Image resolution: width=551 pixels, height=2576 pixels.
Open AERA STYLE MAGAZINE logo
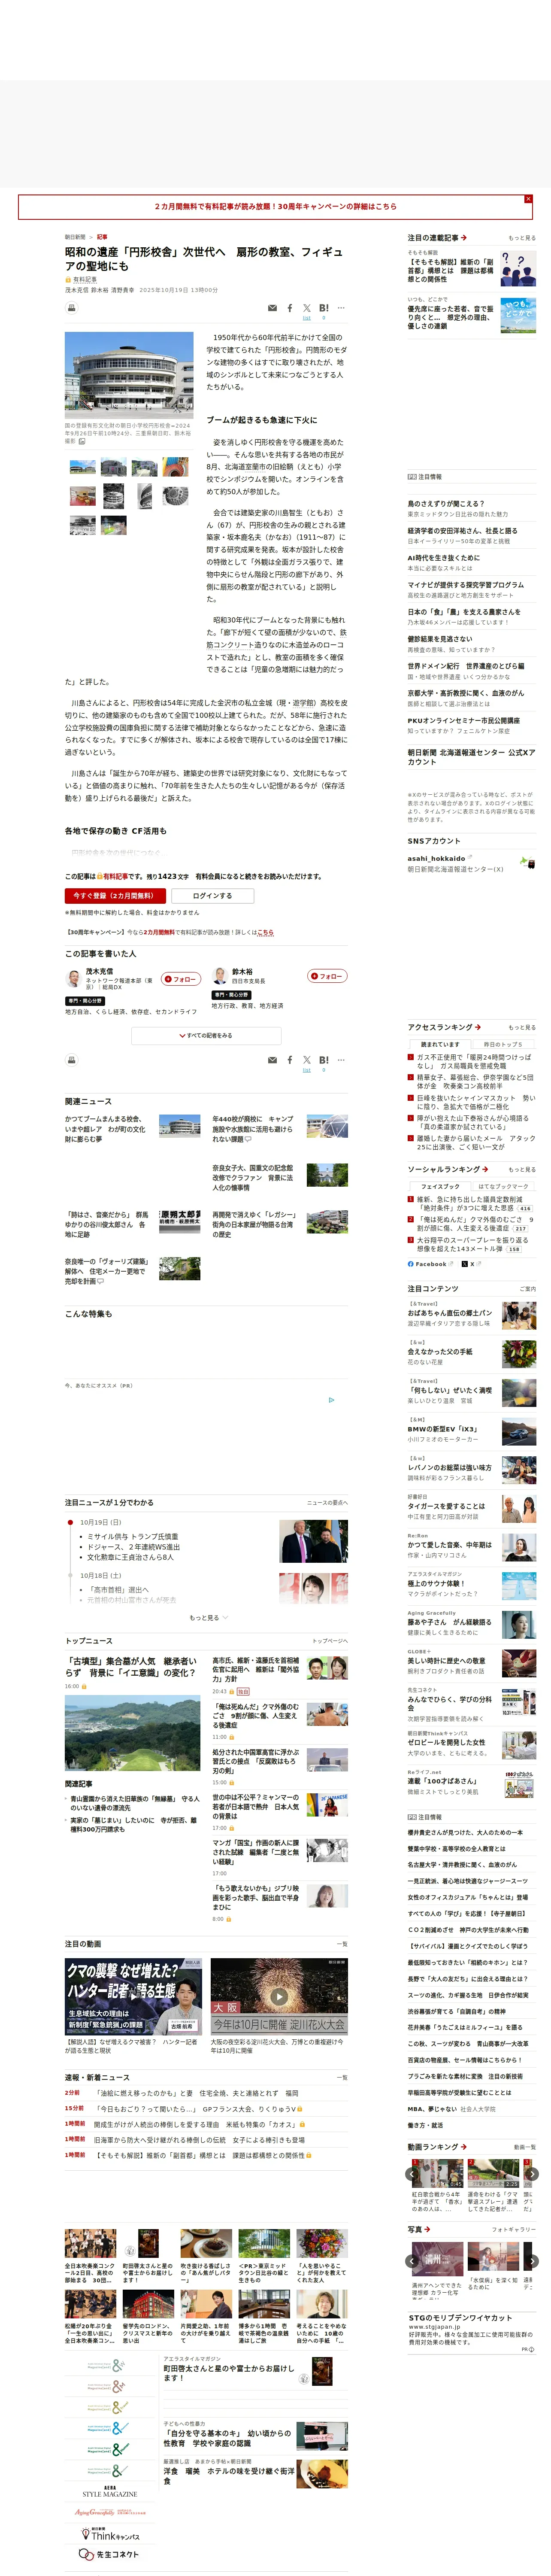(110, 2491)
